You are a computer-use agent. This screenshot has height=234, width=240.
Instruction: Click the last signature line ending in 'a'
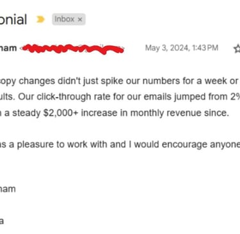pos(2,221)
